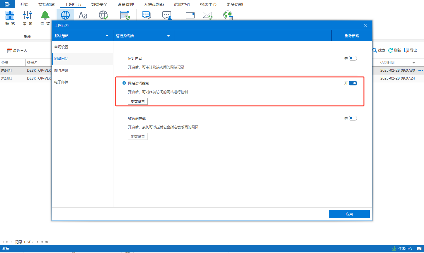Image resolution: width=424 pixels, height=253 pixels.
Task: Expand the 默认策略 policy dropdown
Action: point(107,36)
